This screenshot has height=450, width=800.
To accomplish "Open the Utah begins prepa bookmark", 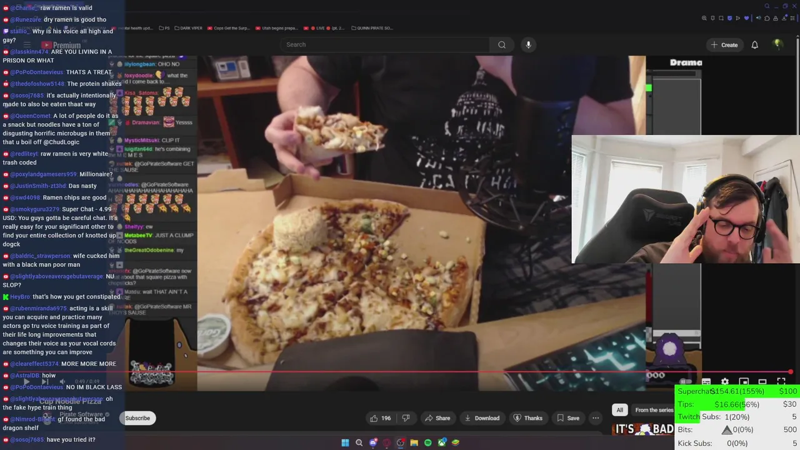I will pyautogui.click(x=276, y=28).
